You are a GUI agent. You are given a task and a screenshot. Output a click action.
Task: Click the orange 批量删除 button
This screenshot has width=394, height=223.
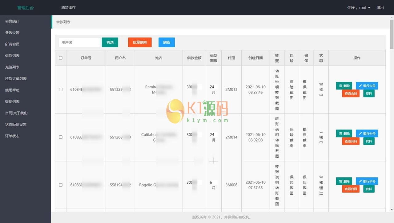(140, 42)
